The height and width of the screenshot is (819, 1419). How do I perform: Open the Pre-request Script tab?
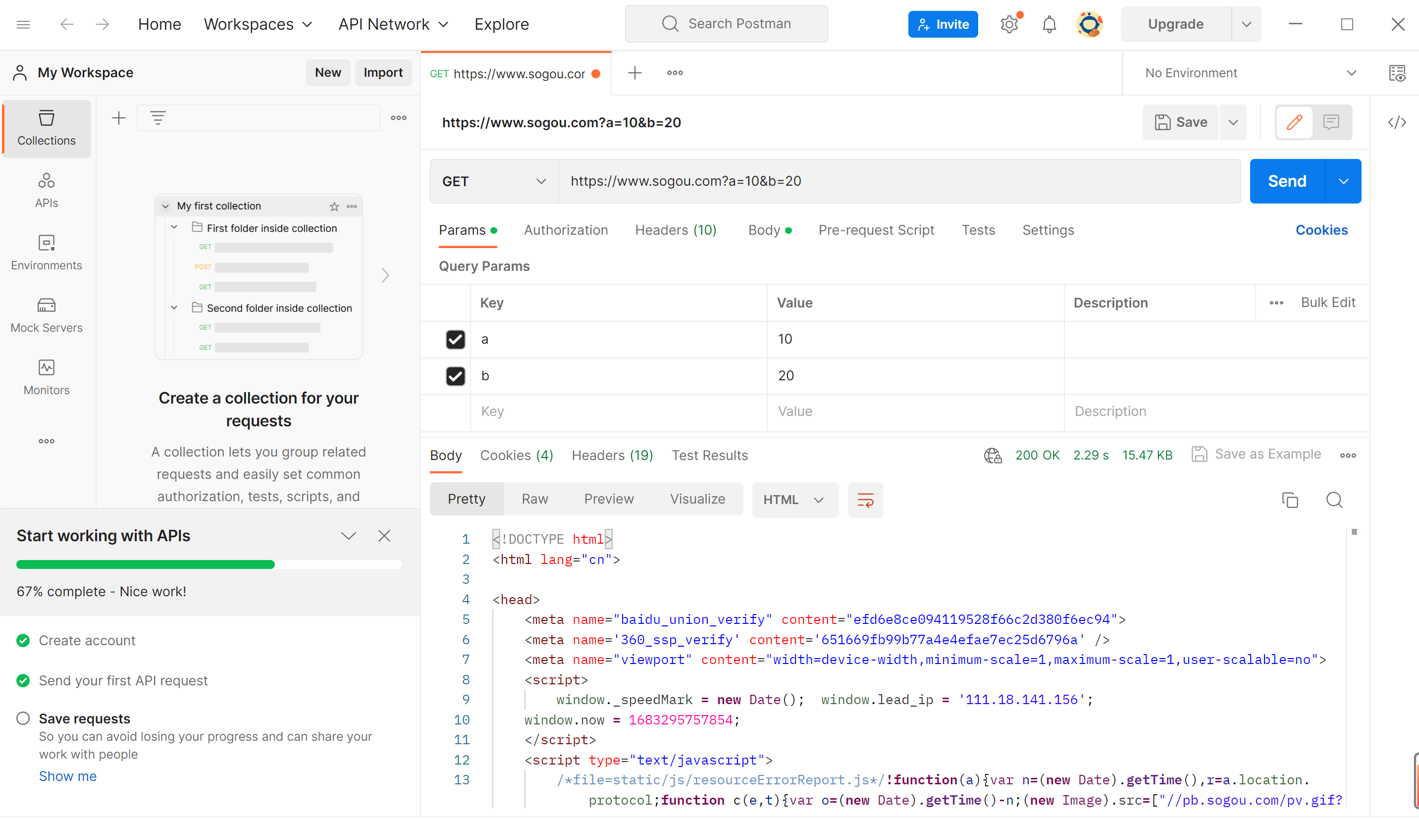click(876, 230)
